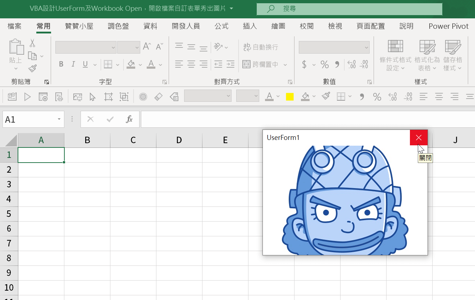Open the font name combo box
Screen dimensions: 475x300
(x=86, y=47)
